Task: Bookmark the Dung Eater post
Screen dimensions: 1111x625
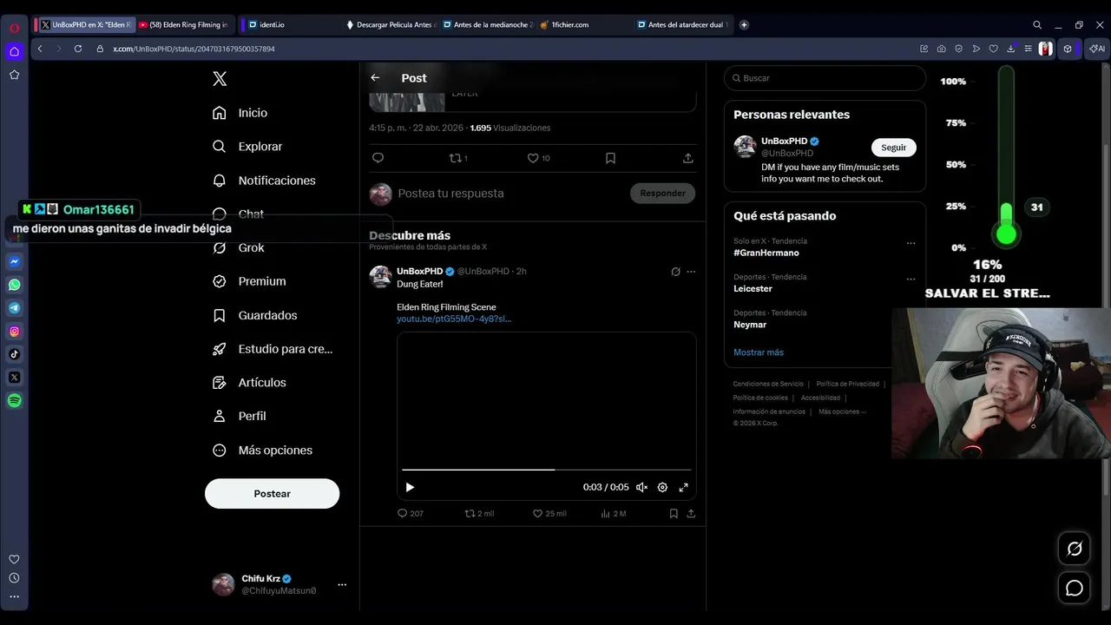Action: (x=674, y=514)
